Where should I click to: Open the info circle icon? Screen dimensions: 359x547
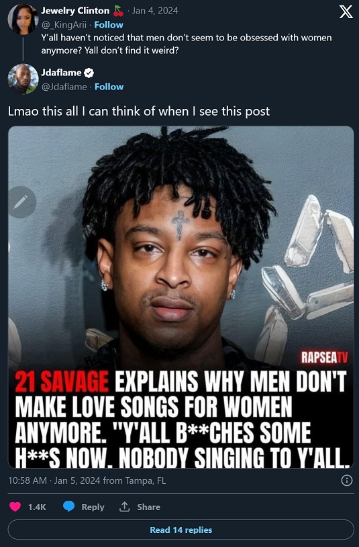pos(346,480)
